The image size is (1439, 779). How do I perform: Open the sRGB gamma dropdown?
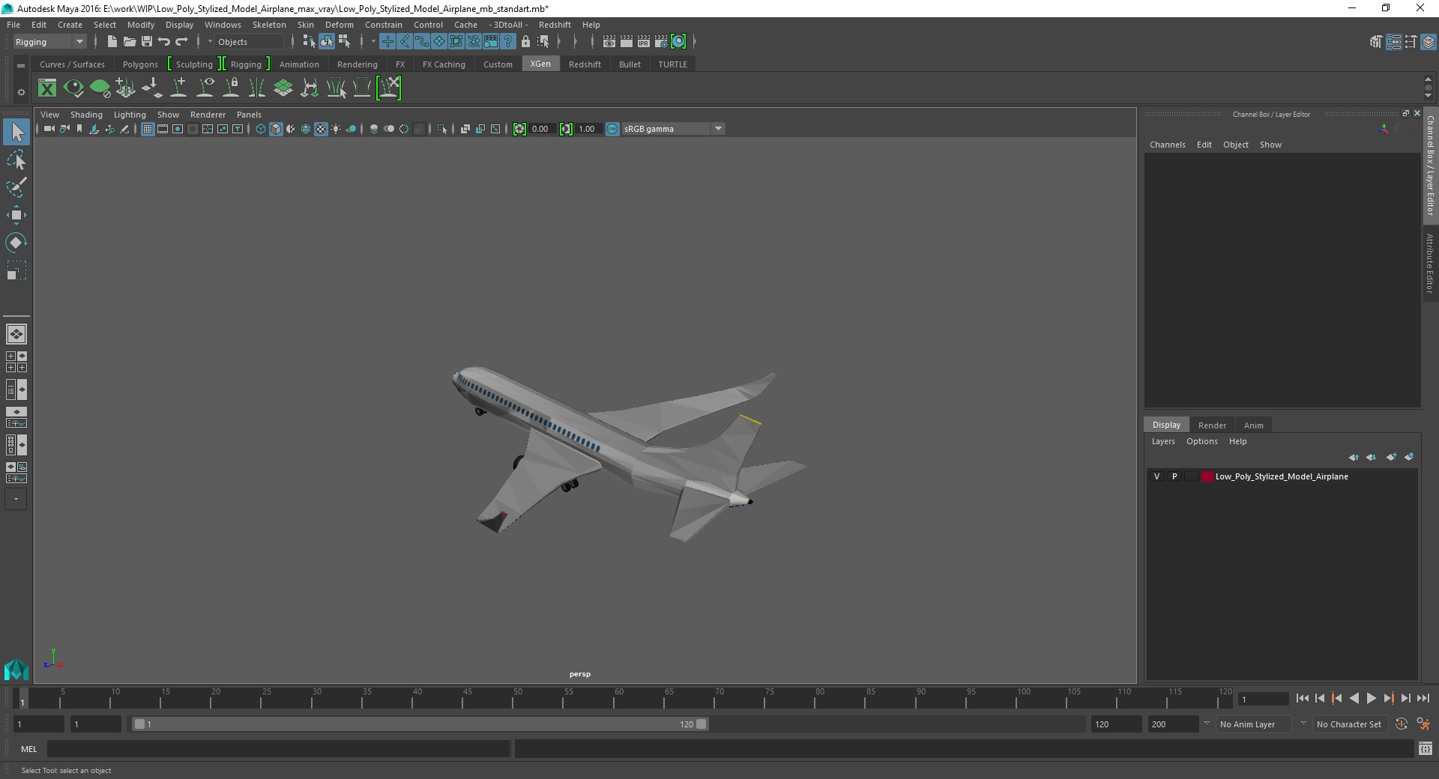(674, 129)
